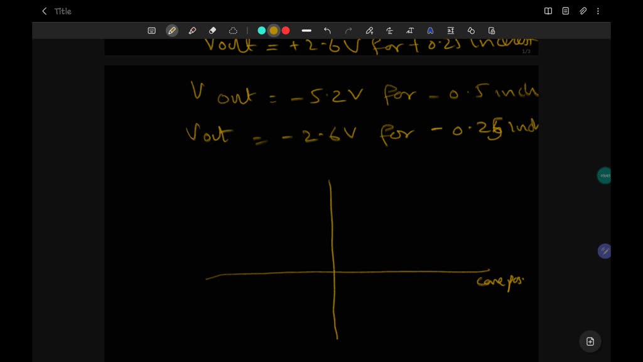Open the recording timer bubble on right edge
643x362 pixels.
603,175
